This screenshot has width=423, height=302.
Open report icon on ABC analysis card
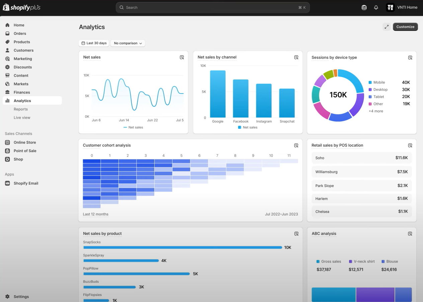click(410, 234)
